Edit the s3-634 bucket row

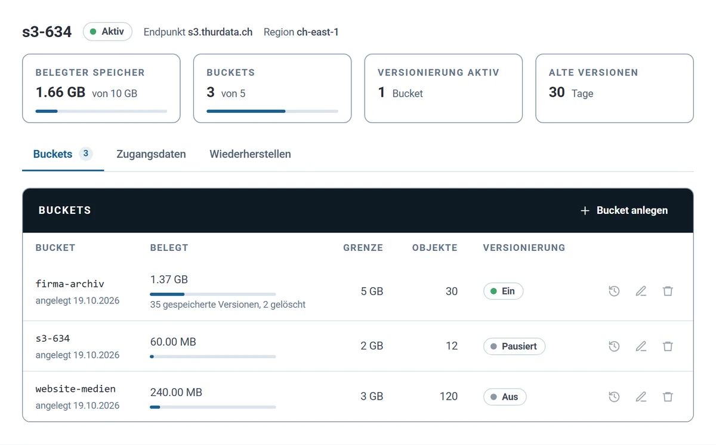(x=641, y=346)
